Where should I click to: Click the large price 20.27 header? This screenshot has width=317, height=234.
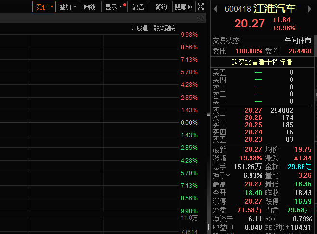pyautogui.click(x=250, y=24)
